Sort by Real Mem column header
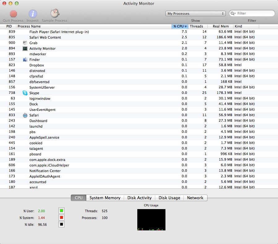The width and height of the screenshot is (278, 244). click(x=220, y=26)
